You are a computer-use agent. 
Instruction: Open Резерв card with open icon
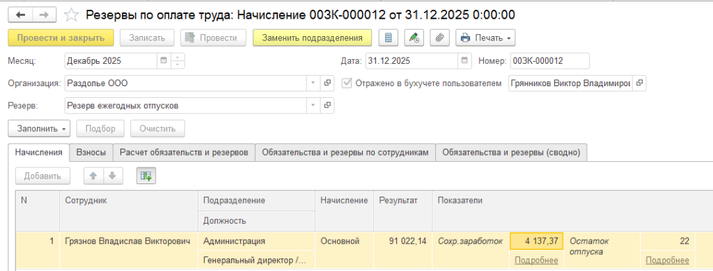(x=327, y=106)
